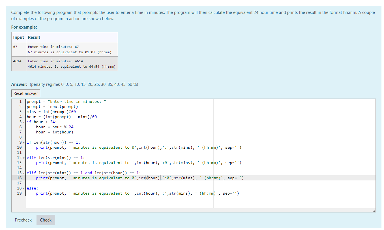
Task: Click code line 1 with prompt string
Action: (66, 102)
